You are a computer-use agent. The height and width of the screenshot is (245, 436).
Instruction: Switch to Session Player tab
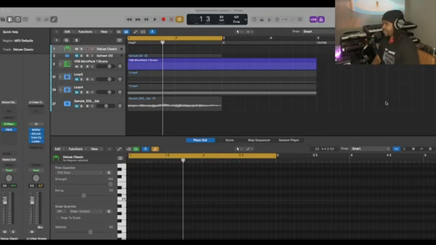point(289,140)
